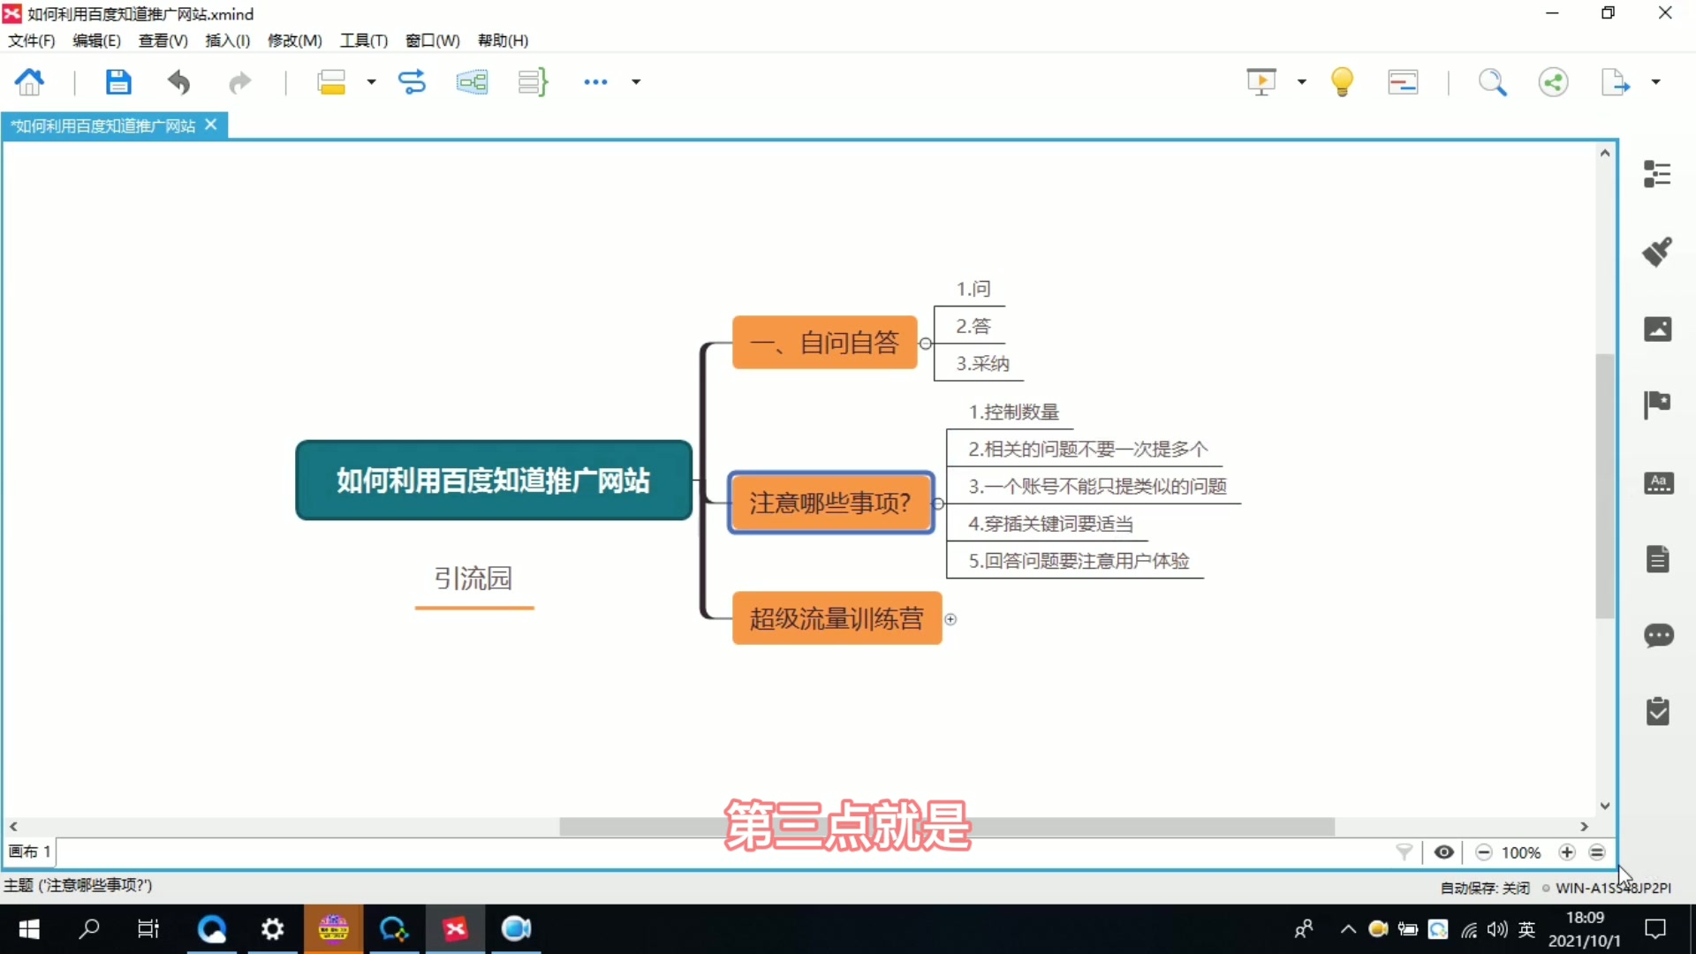Add a relationship line between topics
This screenshot has width=1696, height=954.
(412, 82)
